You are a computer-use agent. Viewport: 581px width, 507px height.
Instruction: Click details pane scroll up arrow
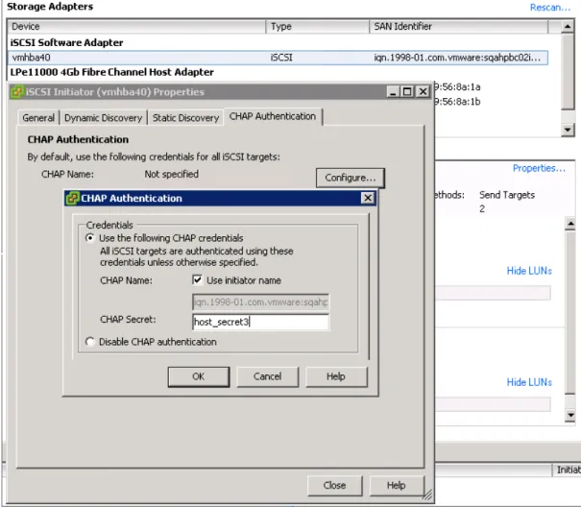point(570,224)
